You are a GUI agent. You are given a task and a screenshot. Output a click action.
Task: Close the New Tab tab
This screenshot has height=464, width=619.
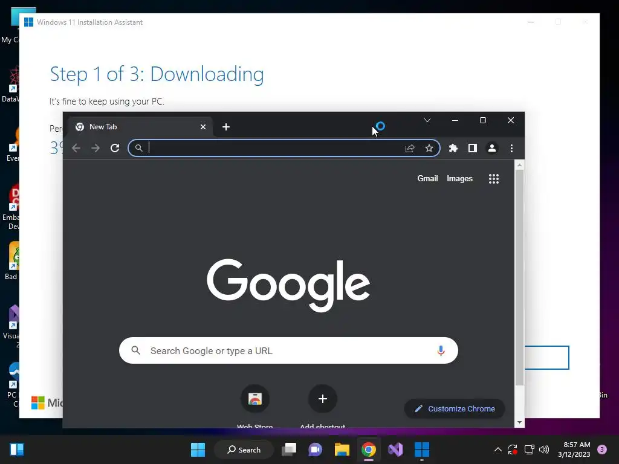tap(203, 127)
